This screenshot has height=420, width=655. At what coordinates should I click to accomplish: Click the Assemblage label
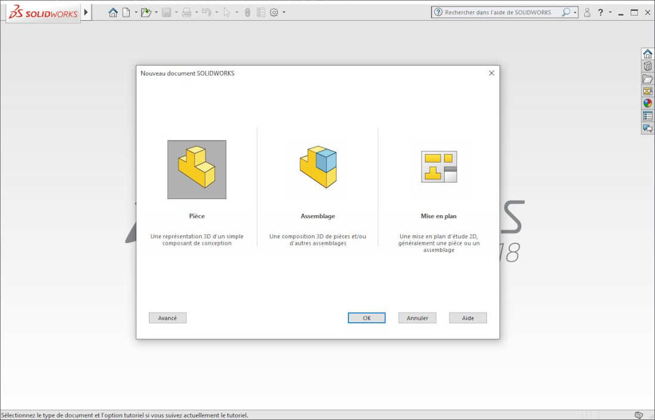click(x=318, y=216)
